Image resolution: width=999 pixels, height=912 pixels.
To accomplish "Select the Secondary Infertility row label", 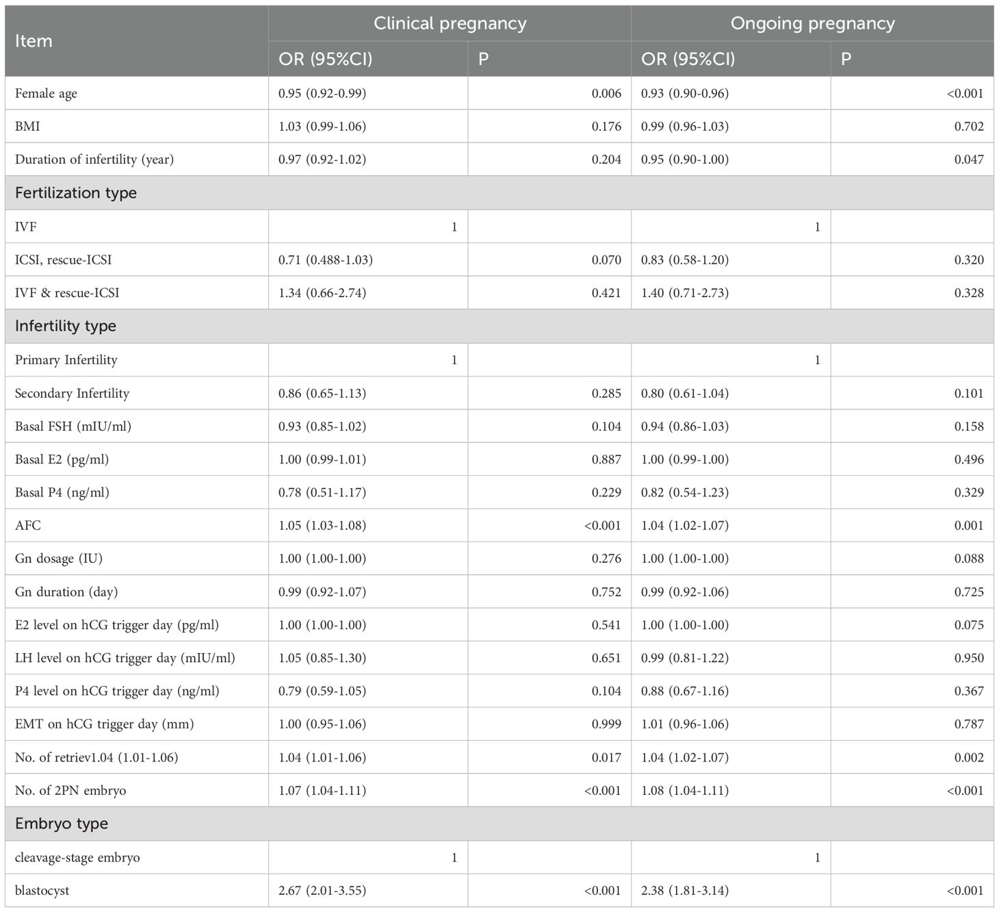I will tap(72, 394).
